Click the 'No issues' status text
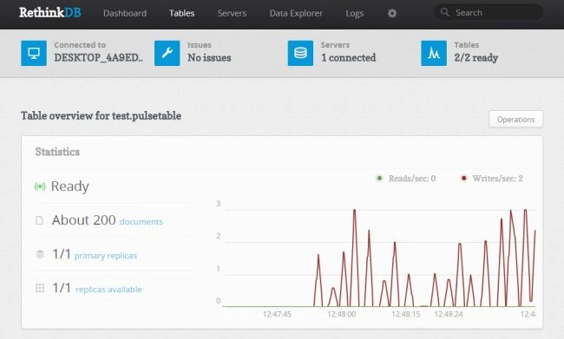 [x=209, y=57]
